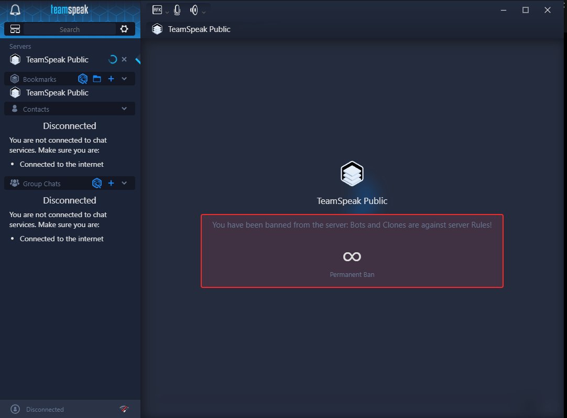Click the Disconnected status in bottom bar
The width and height of the screenshot is (567, 418).
(x=45, y=409)
